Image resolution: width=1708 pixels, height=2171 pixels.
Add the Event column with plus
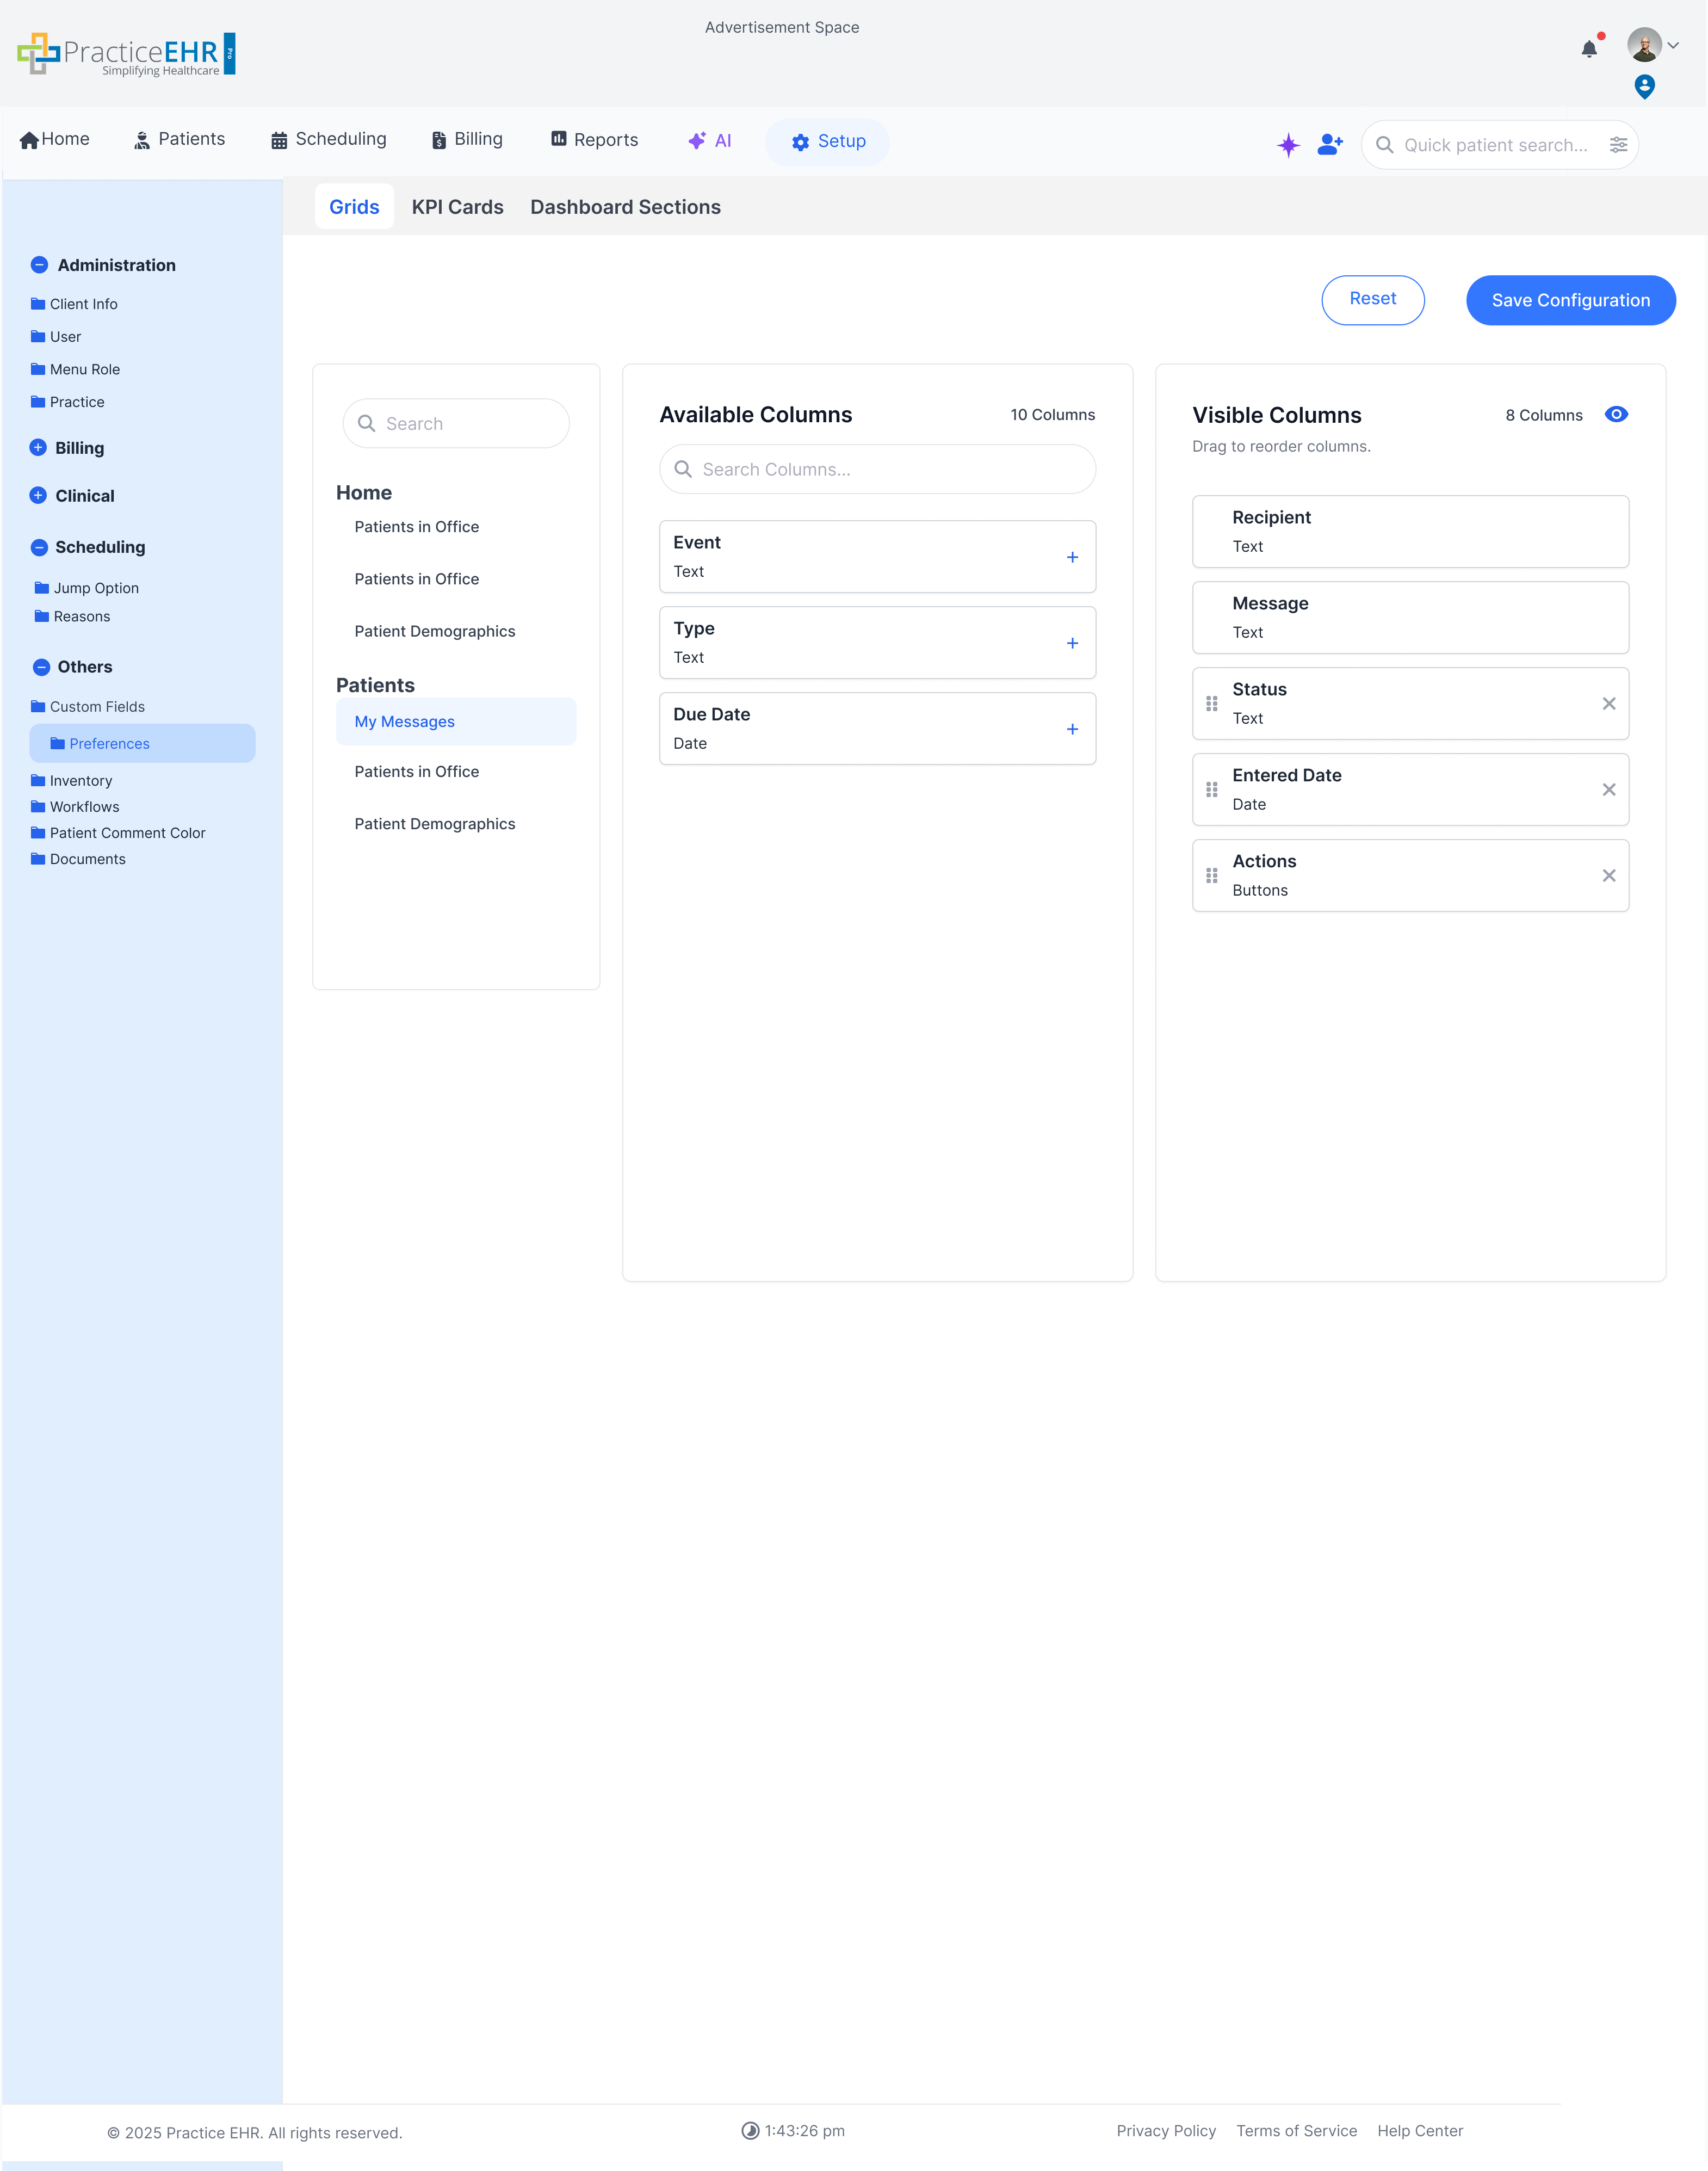[x=1072, y=557]
